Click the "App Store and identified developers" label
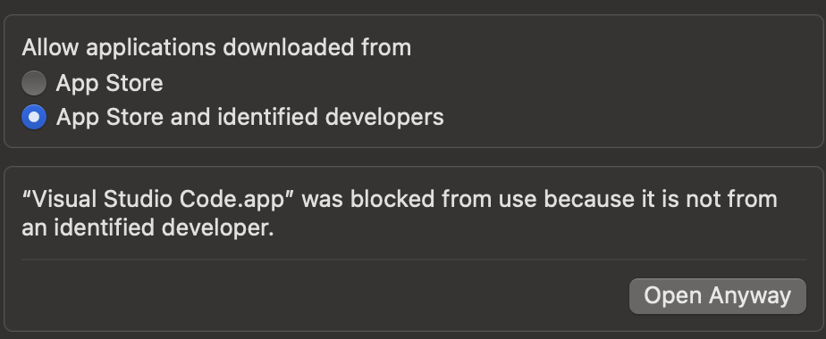Viewport: 826px width, 339px height. tap(250, 117)
